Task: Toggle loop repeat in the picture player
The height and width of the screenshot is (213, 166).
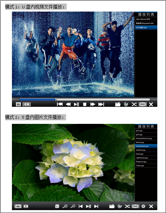Action: (135, 206)
